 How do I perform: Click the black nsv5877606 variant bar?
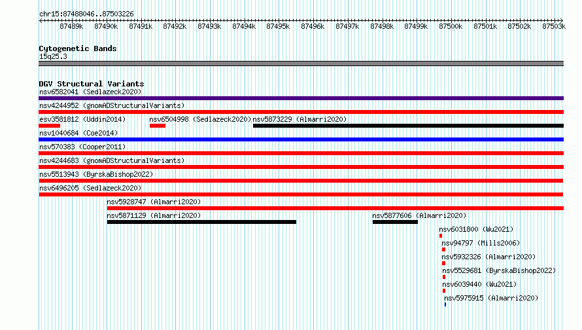coord(395,222)
